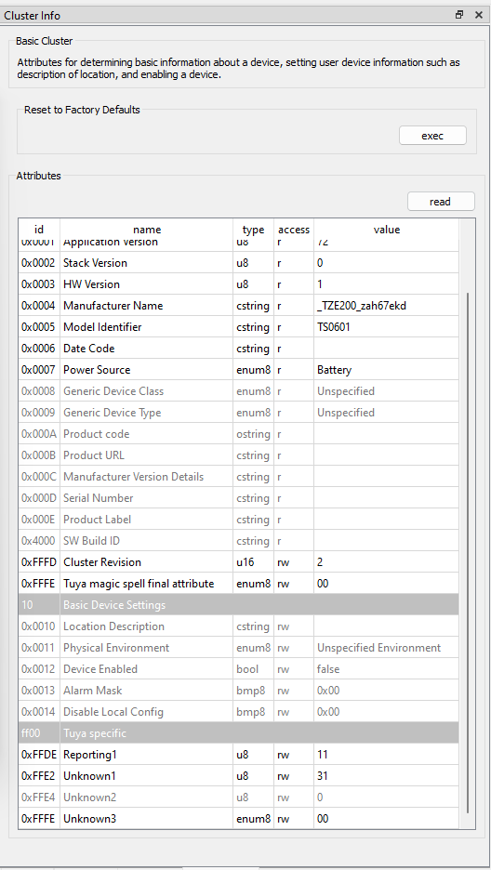The width and height of the screenshot is (491, 870).
Task: Click the Power Source attribute row
Action: [239, 370]
